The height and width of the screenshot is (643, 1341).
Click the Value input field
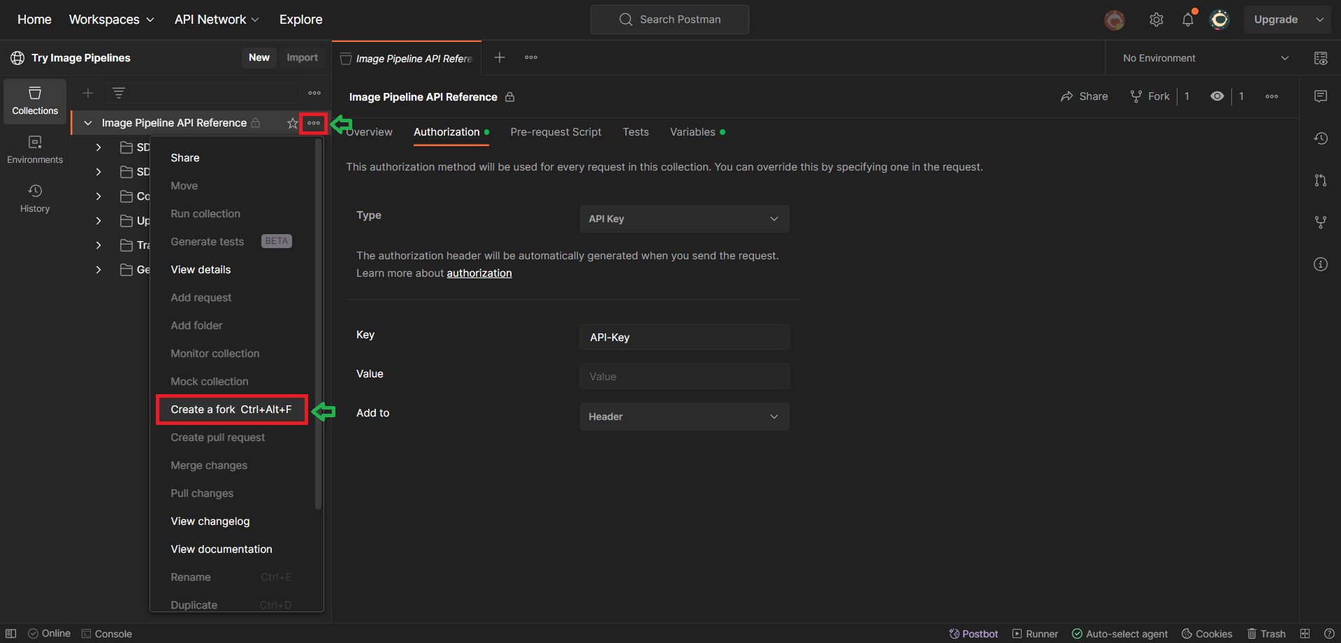[x=684, y=376]
